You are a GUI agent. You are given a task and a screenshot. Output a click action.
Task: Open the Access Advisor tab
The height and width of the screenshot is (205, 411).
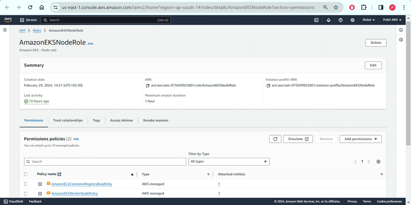click(121, 120)
